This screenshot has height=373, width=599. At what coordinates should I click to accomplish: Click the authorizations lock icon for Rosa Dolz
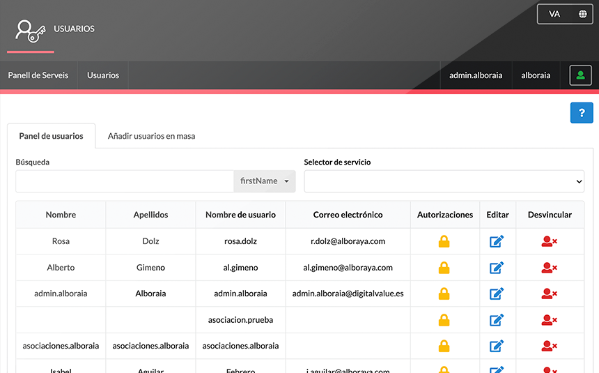pos(444,242)
